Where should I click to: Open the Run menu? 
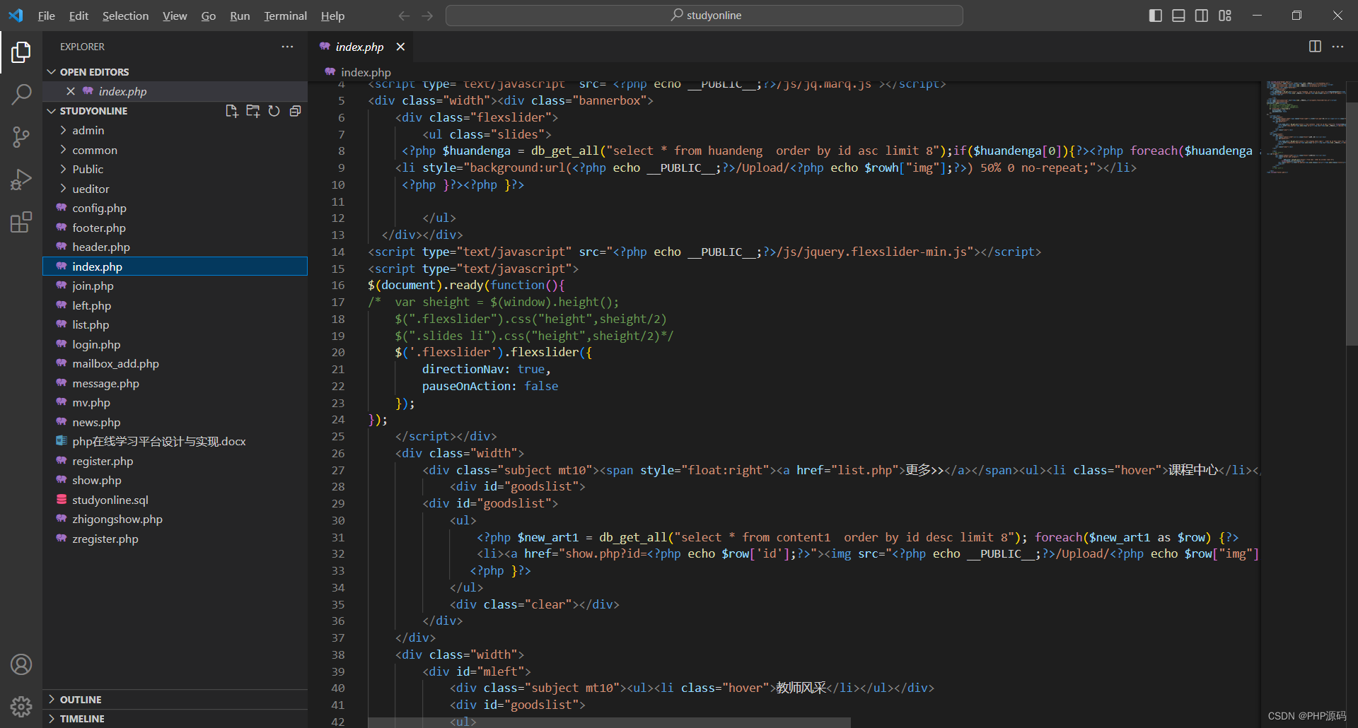[x=240, y=16]
